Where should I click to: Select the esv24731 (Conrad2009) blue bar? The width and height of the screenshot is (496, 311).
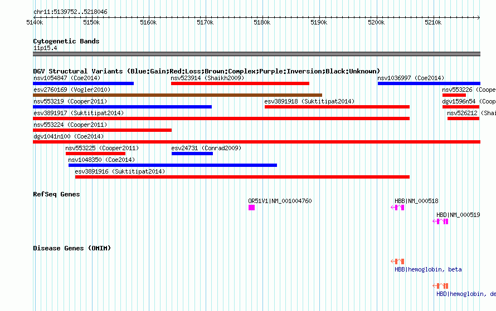tap(192, 154)
